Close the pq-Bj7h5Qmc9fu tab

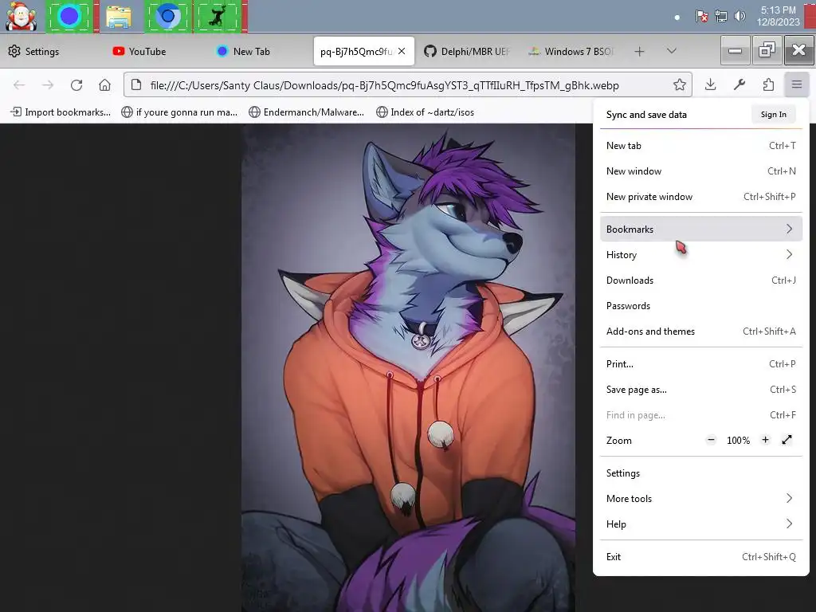[x=402, y=51]
